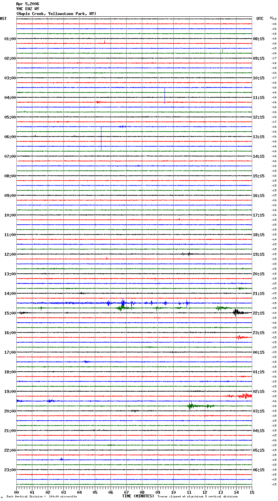
Task: Select the '02:00' MST time label
Action: click(10, 58)
